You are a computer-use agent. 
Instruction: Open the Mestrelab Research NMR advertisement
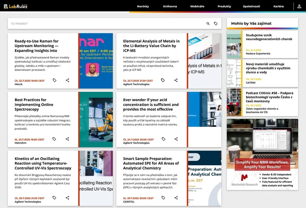[262, 154]
